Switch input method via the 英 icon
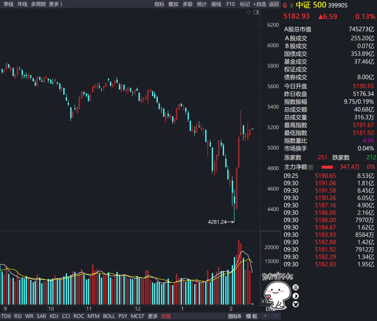Viewport: 377px width, 321px height. [x=296, y=287]
